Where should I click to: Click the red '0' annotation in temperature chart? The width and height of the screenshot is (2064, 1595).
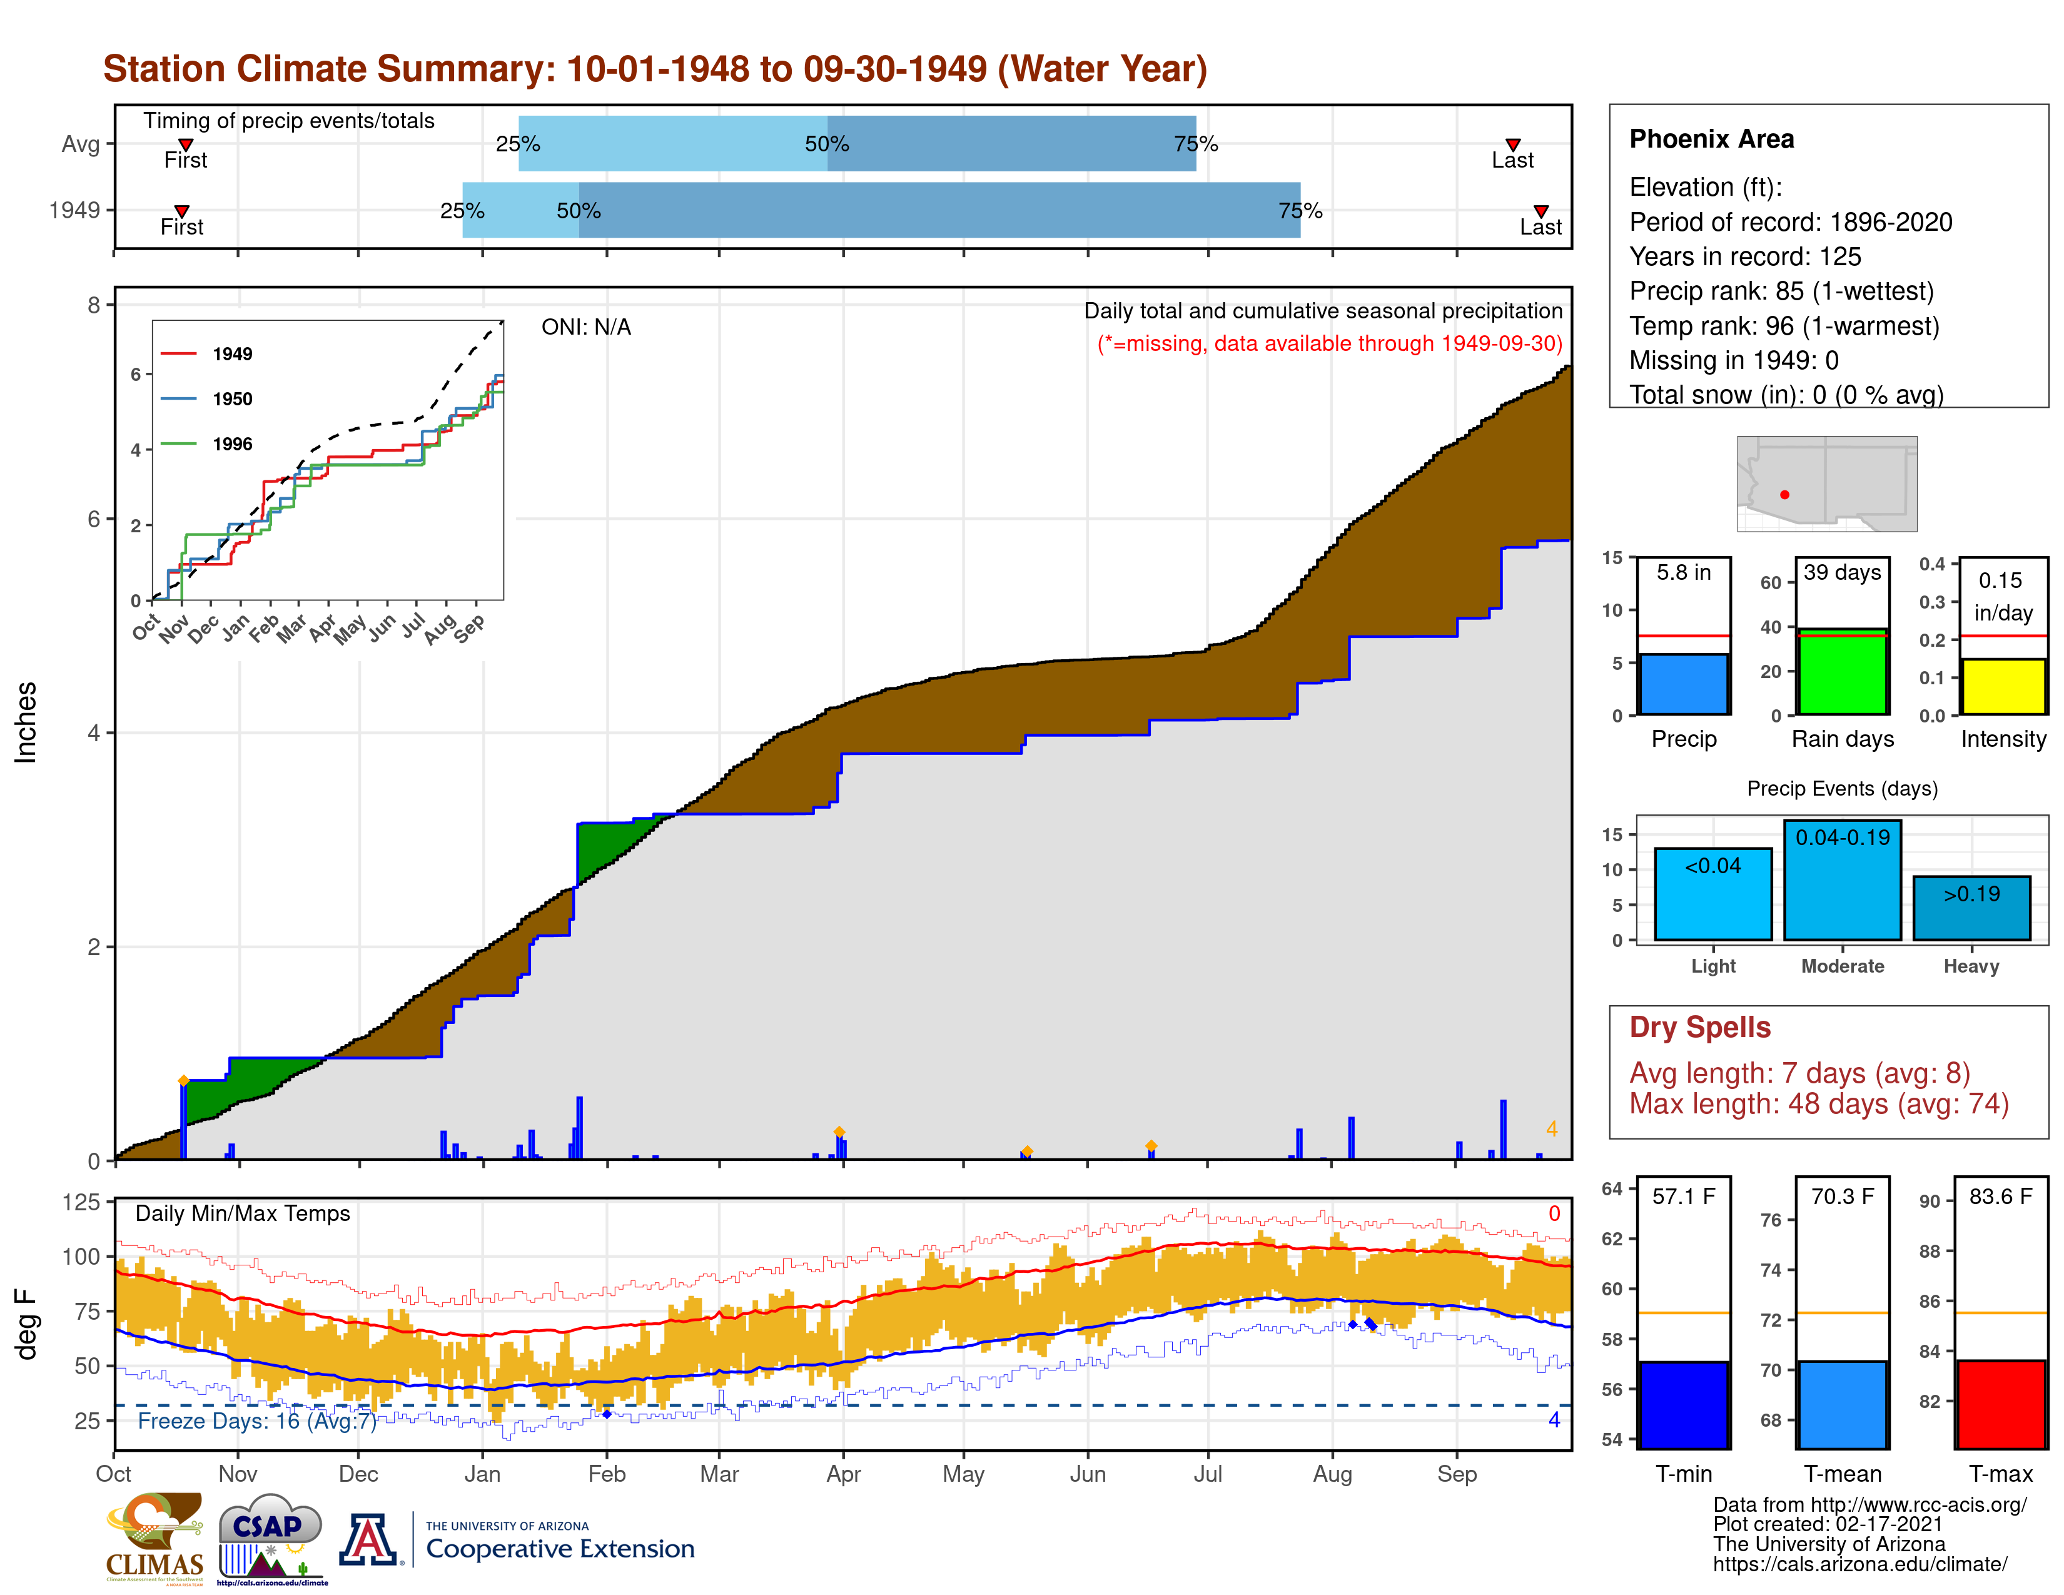[x=1555, y=1213]
